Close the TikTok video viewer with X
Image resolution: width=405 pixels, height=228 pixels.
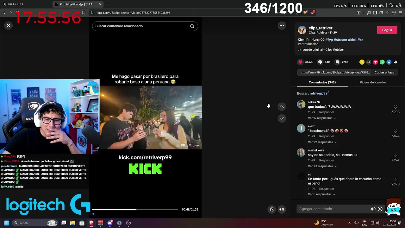pos(9,26)
